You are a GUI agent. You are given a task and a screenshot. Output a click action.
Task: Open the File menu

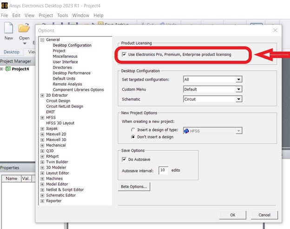5,15
